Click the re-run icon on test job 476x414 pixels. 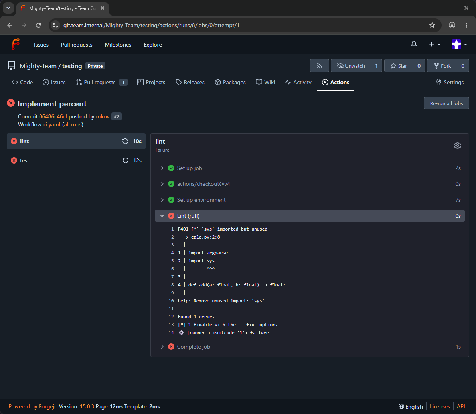[125, 160]
